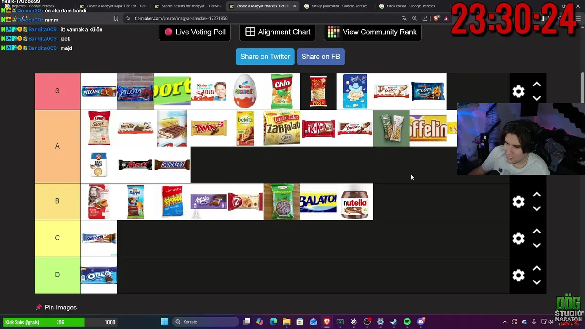Select the Kinder egg snack image
This screenshot has height=329, width=585.
coord(245,91)
